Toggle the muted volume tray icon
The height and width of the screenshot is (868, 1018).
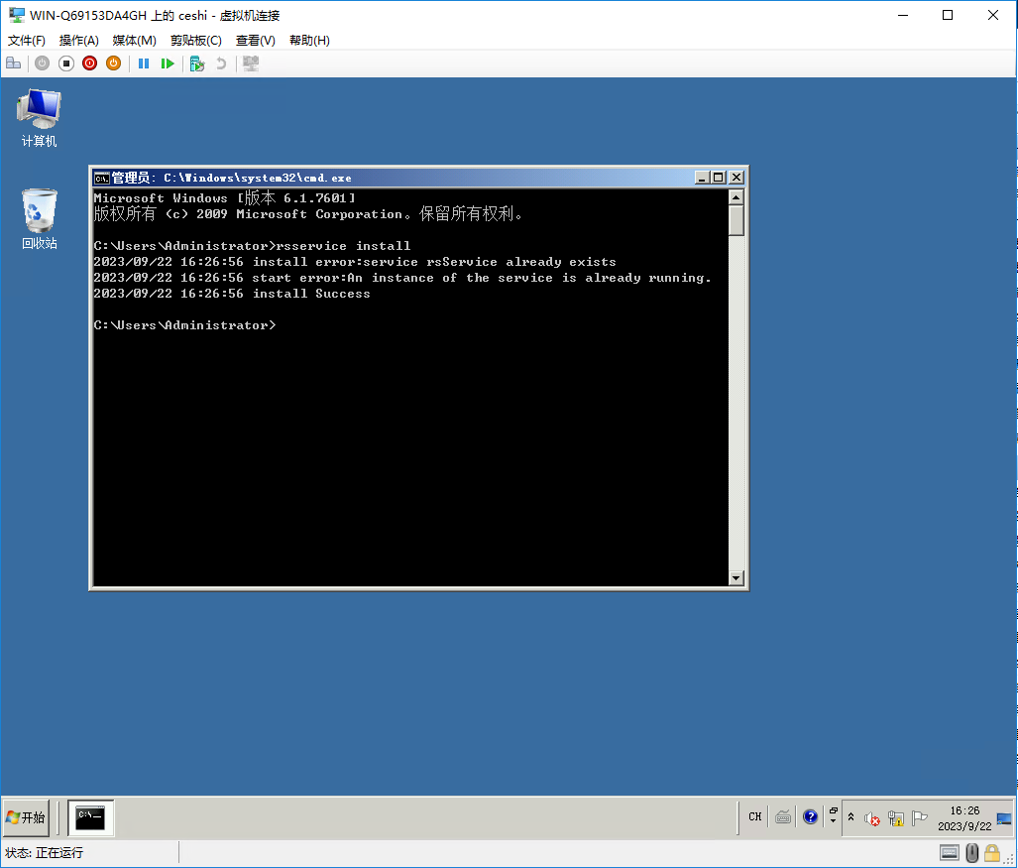click(x=872, y=818)
